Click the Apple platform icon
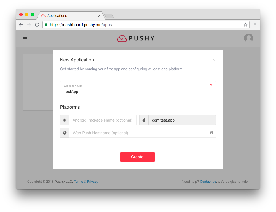Screen dimensions: 276x212 click(x=144, y=120)
